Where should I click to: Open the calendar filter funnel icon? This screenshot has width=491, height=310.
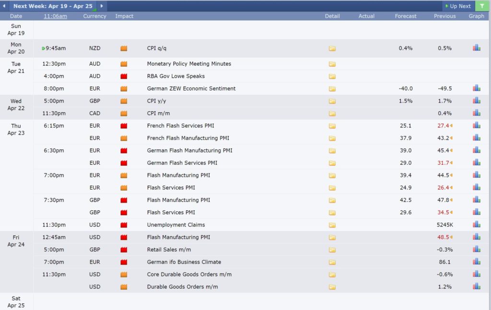pos(482,6)
